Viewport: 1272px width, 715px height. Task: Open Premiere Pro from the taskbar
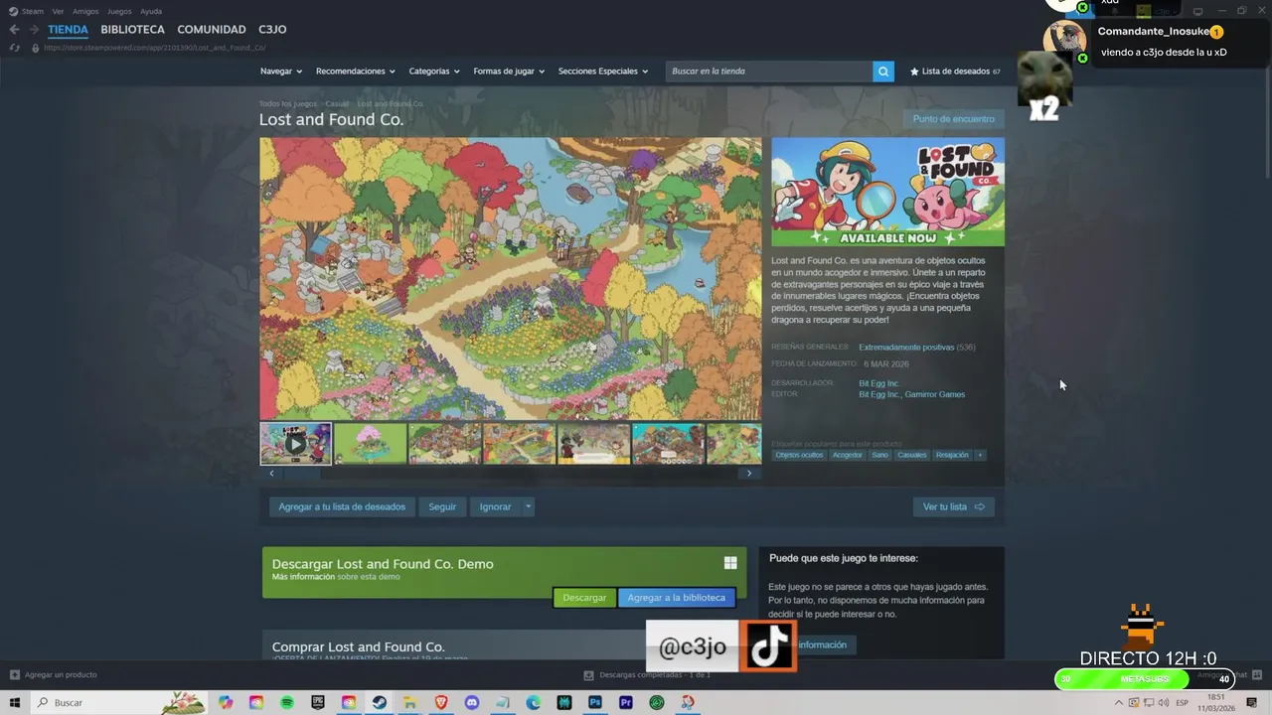click(626, 702)
